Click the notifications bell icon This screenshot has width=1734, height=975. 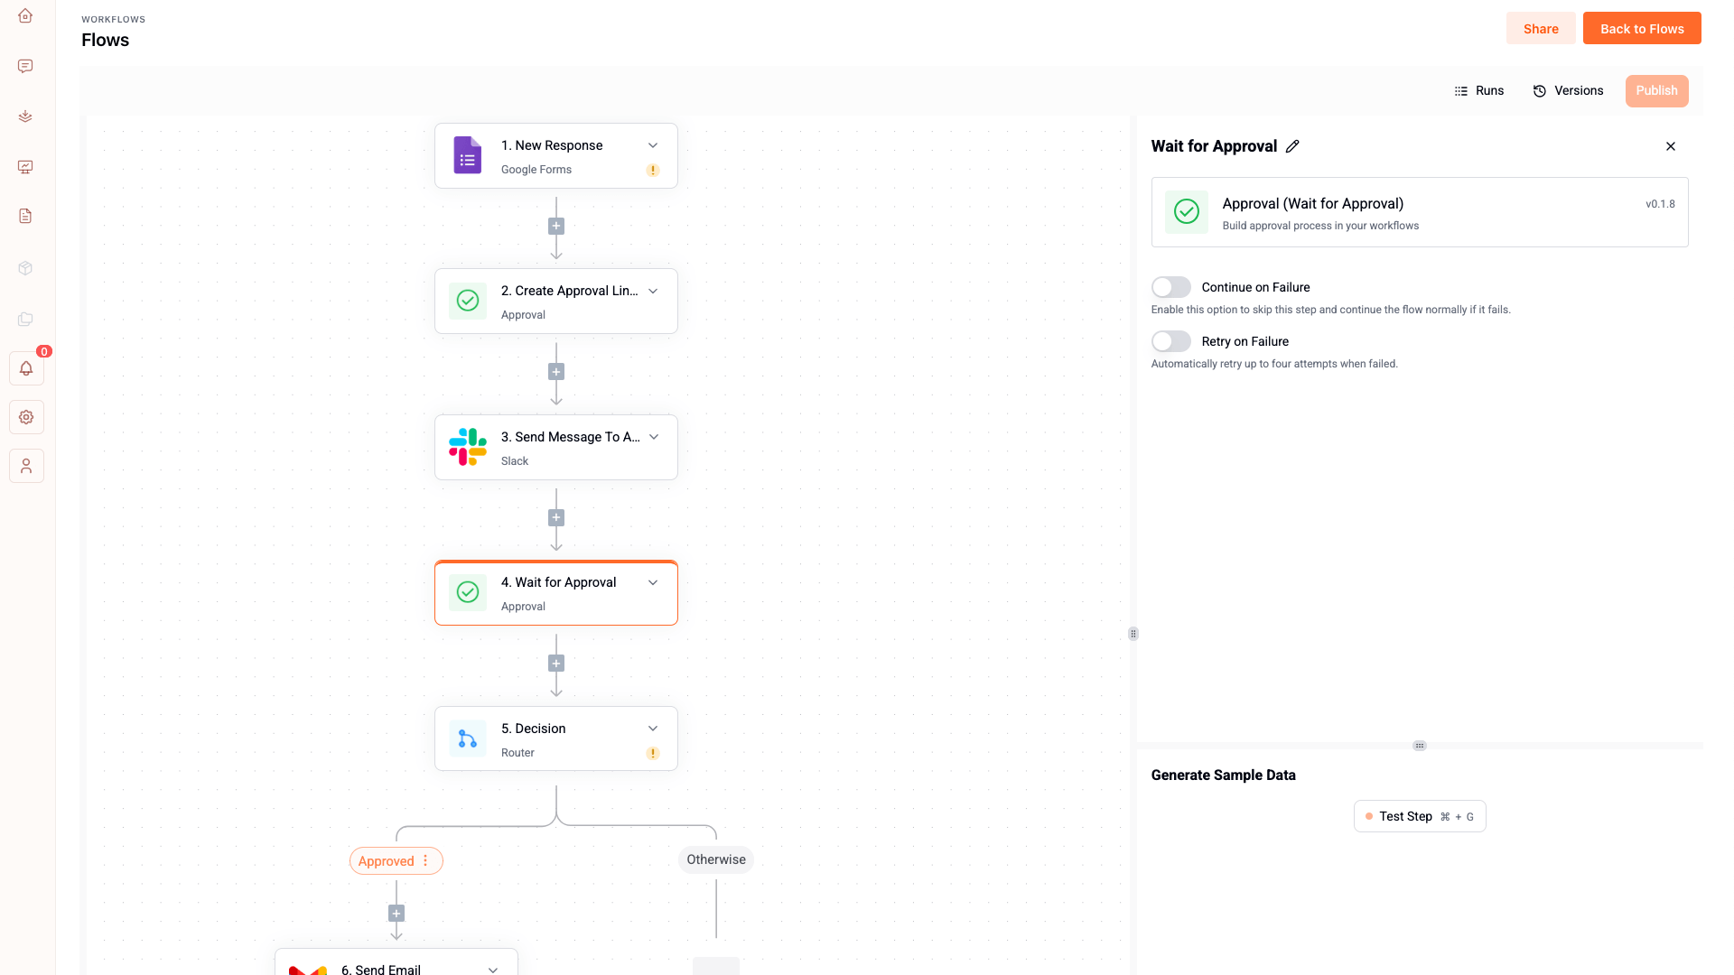(x=26, y=368)
